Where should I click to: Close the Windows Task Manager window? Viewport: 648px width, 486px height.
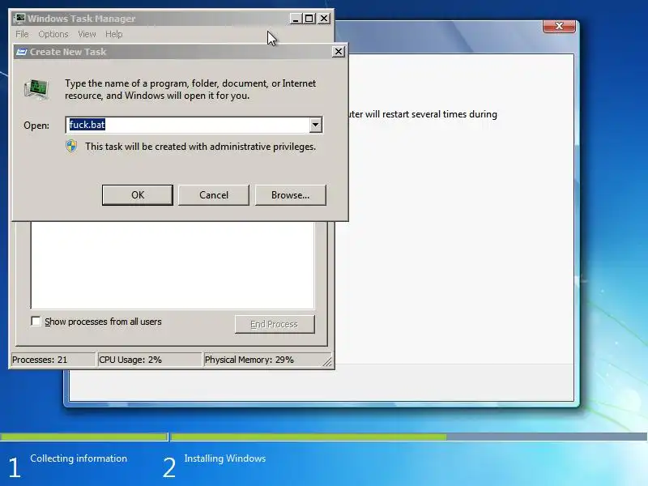324,19
